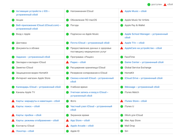The height and width of the screenshot is (135, 186).
Task: Click the red triangle beside App Store – сбой
Action: 67,120
